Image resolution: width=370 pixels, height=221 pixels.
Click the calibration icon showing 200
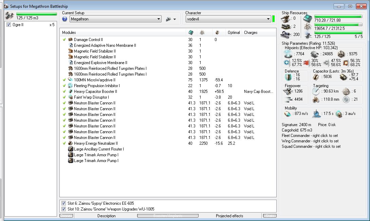286,35
